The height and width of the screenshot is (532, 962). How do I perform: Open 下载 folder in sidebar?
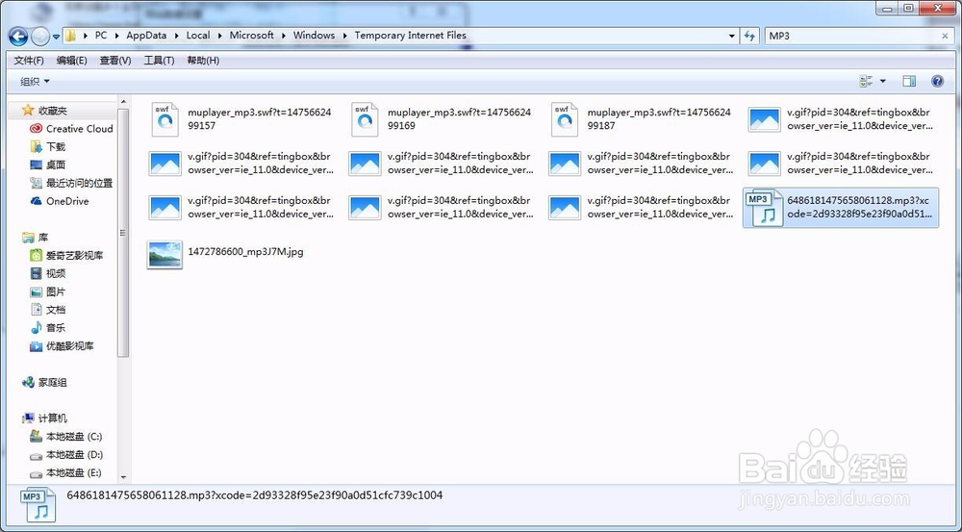[x=48, y=146]
